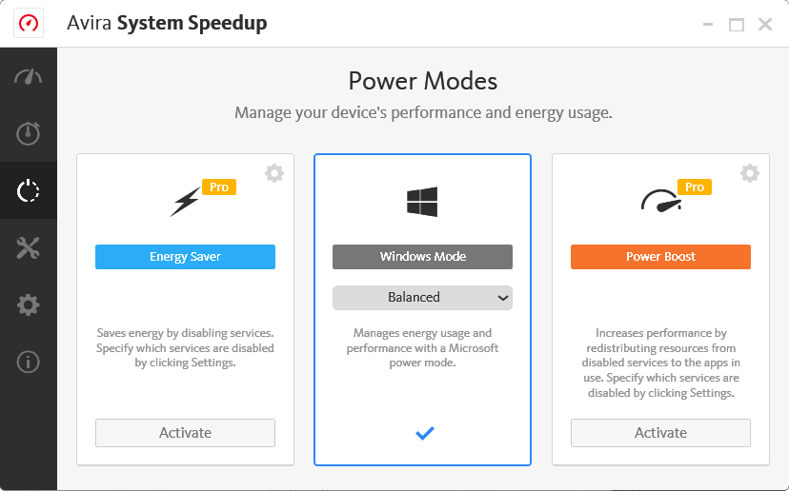
Task: Click the Power Boost gauge icon
Action: coord(658,200)
